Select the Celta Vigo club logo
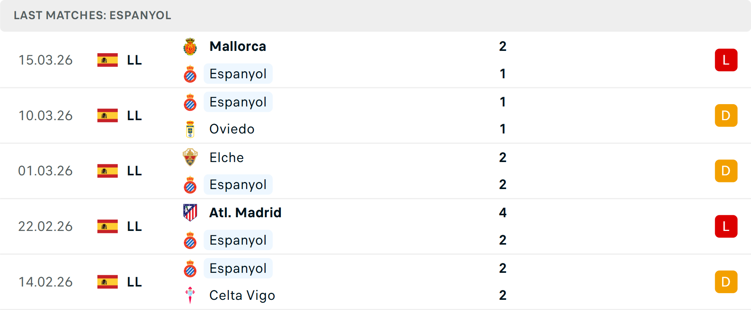Image resolution: width=751 pixels, height=310 pixels. [x=190, y=296]
